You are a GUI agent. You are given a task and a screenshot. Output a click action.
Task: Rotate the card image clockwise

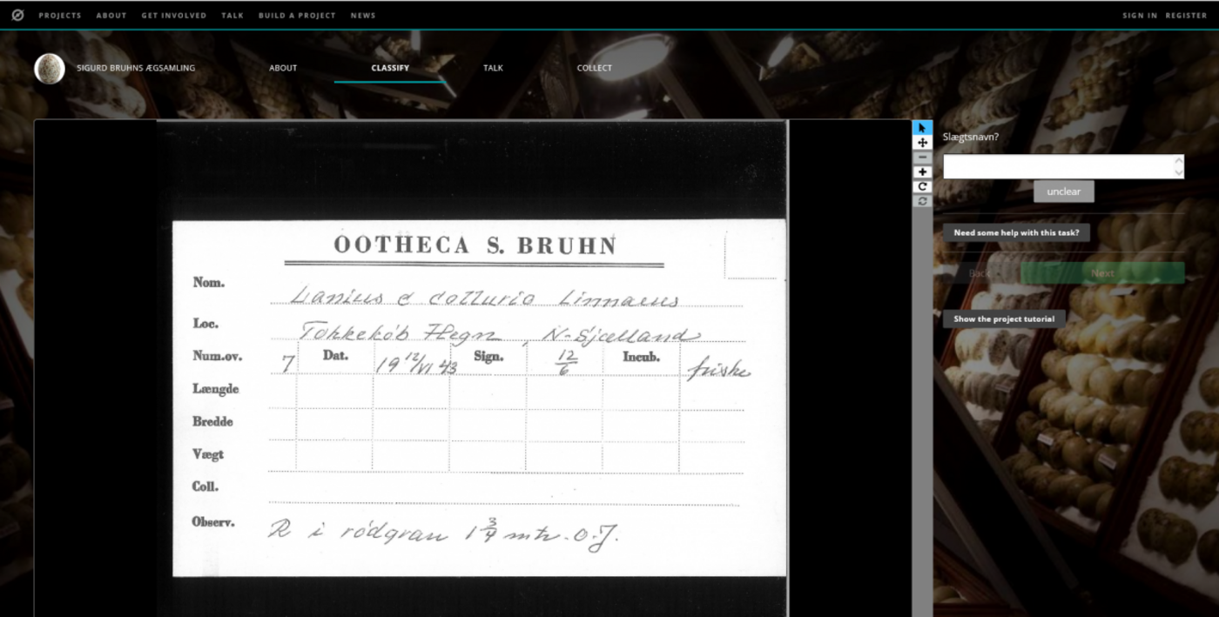tap(922, 186)
